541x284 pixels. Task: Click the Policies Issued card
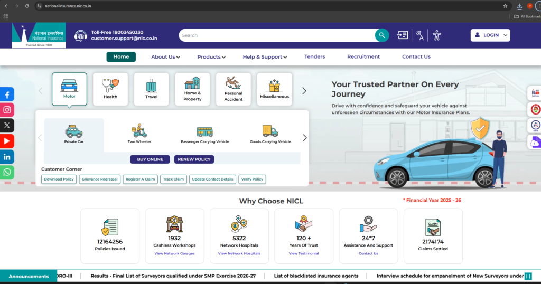click(x=110, y=236)
